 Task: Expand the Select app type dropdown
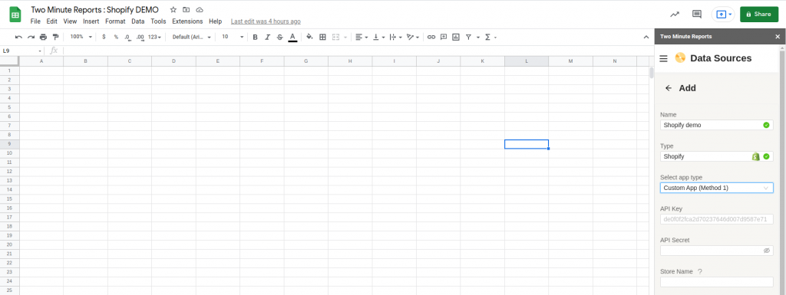(716, 188)
